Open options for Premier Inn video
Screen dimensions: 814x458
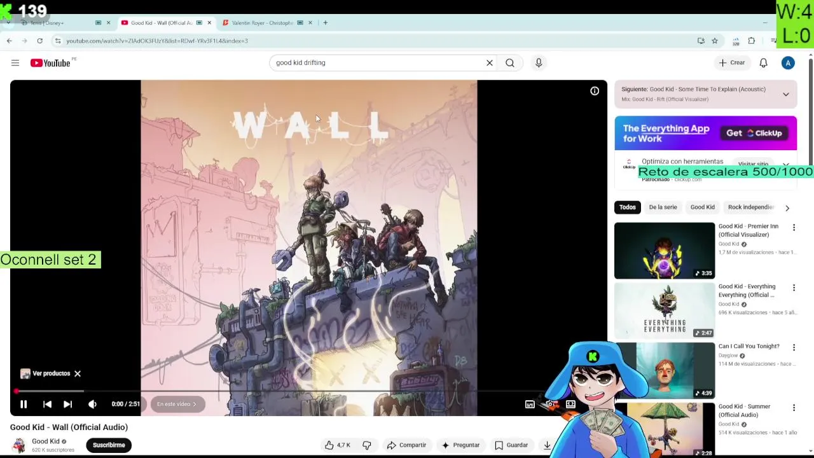(794, 227)
